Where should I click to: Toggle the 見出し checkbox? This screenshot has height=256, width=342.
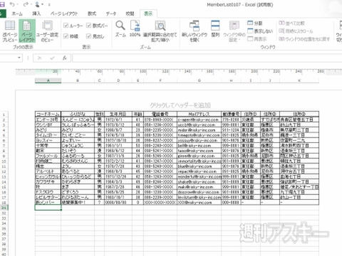(95, 36)
